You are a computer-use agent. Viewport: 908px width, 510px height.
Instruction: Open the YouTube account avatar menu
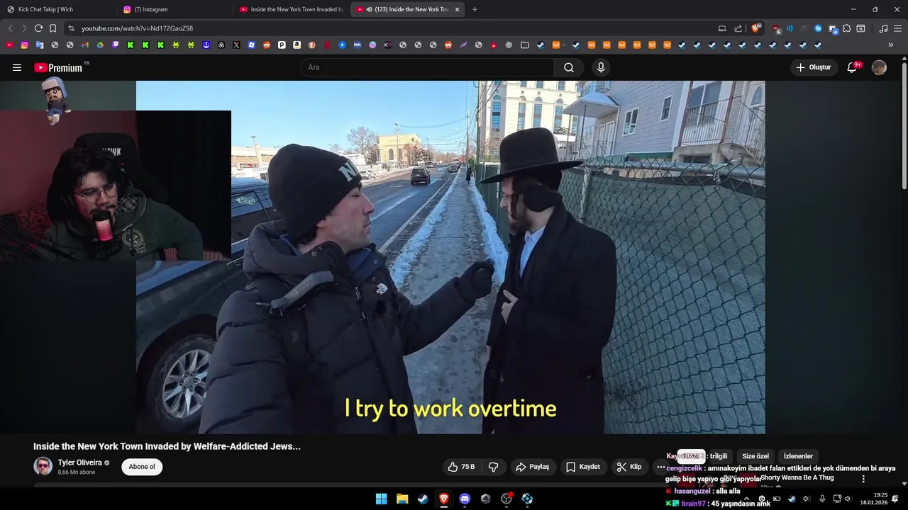(x=879, y=67)
